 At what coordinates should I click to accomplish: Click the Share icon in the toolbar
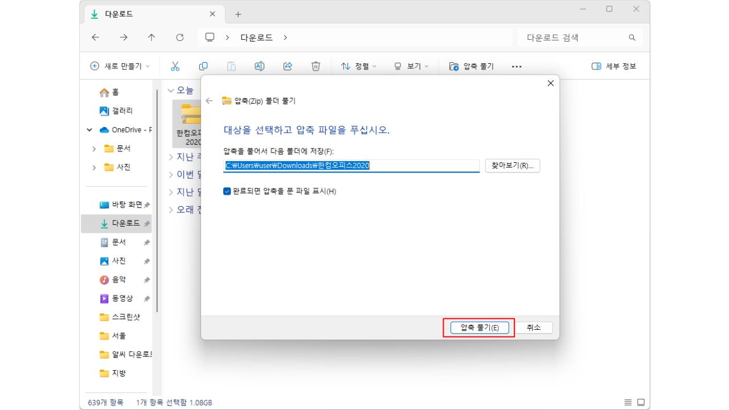pyautogui.click(x=288, y=65)
